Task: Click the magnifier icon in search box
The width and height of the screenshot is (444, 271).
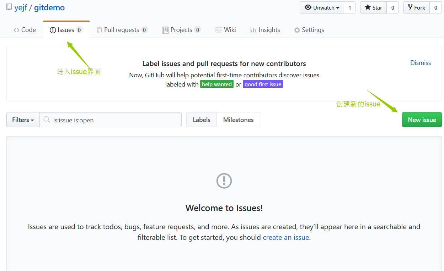Action: [47, 120]
